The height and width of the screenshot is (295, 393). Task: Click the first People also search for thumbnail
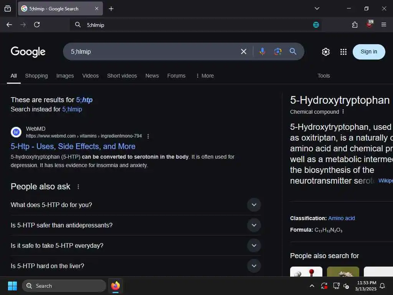click(306, 272)
